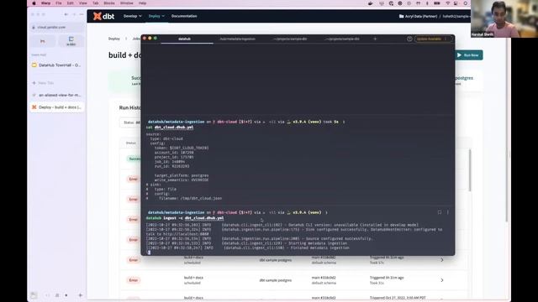Click the Gmail pinned icon in sidebar

43,41
